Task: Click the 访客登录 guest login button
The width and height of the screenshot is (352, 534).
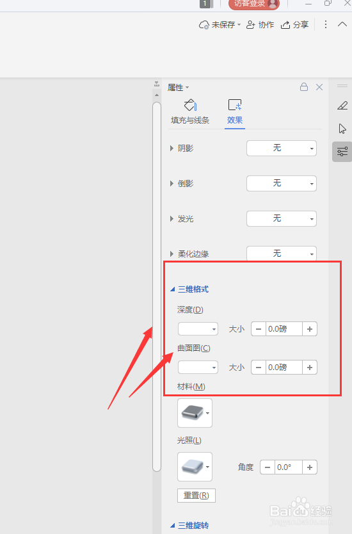Action: point(254,4)
